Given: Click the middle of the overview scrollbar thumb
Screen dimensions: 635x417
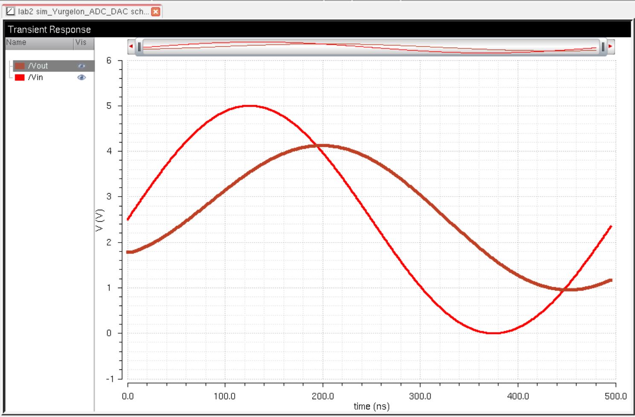Looking at the screenshot, I should click(371, 47).
